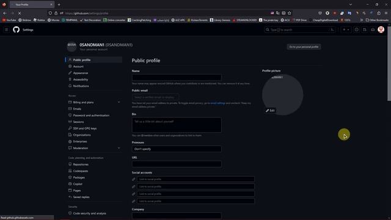Open the GitHub homepage via Octocat logo

(16, 30)
